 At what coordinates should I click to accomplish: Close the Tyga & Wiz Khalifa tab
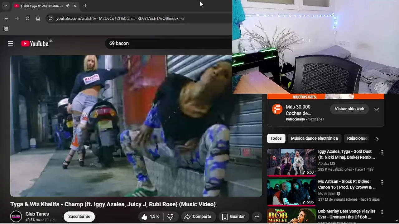(x=75, y=6)
